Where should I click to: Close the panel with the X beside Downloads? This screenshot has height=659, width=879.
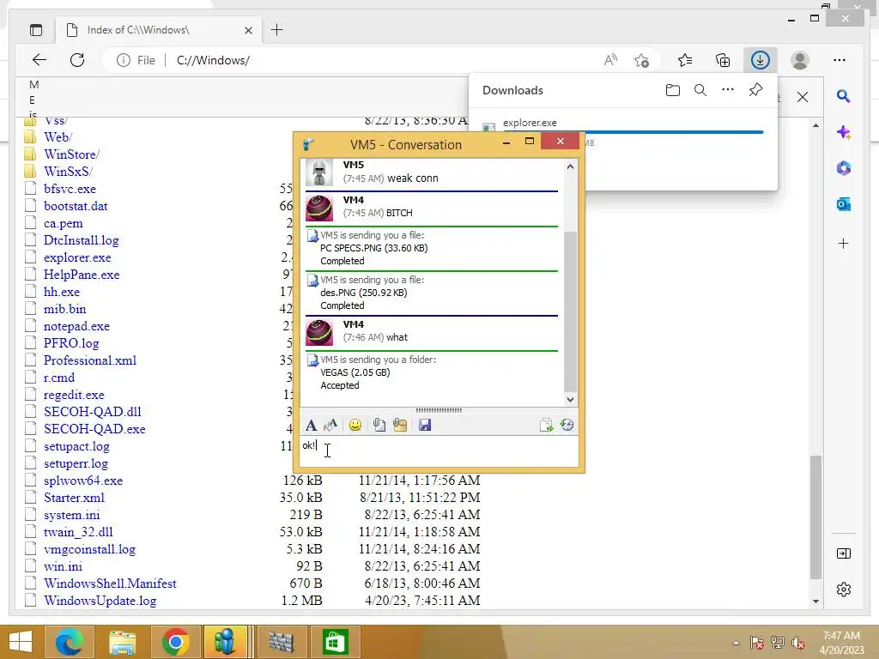click(803, 97)
